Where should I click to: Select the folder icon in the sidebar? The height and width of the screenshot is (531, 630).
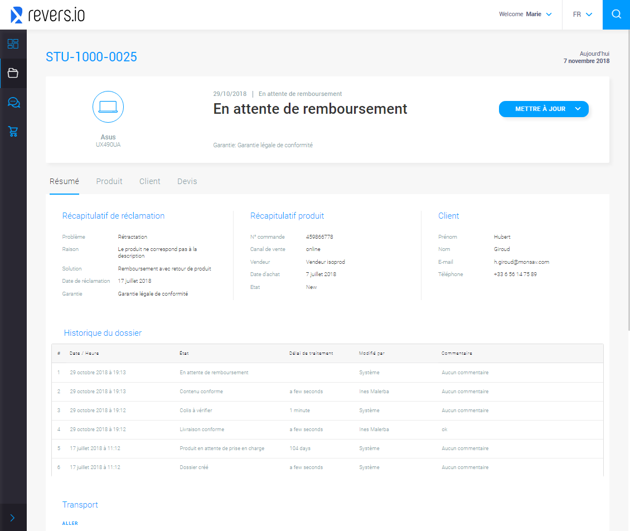point(13,73)
